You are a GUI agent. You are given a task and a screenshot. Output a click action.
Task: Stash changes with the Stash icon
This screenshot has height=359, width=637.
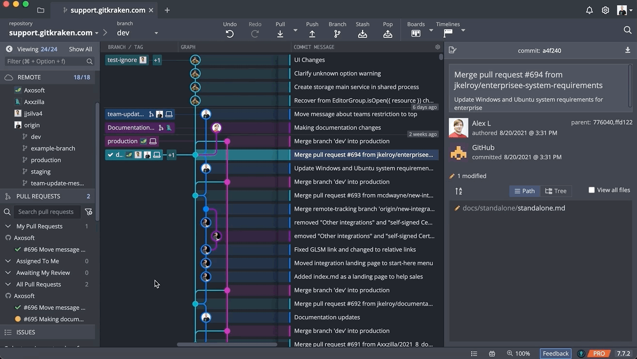pos(363,34)
